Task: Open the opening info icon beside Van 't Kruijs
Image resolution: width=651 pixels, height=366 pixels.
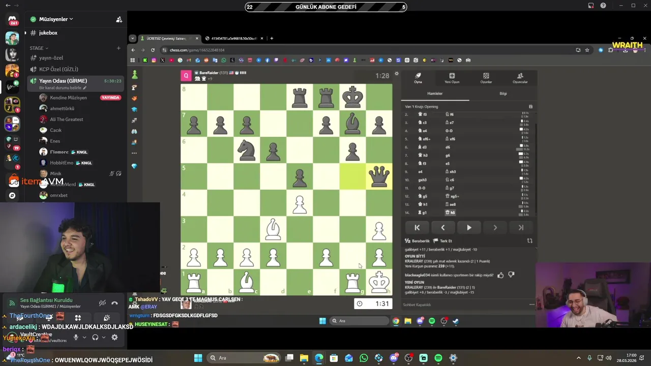Action: point(530,107)
